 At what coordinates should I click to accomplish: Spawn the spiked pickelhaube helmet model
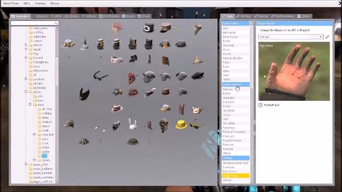(85, 44)
